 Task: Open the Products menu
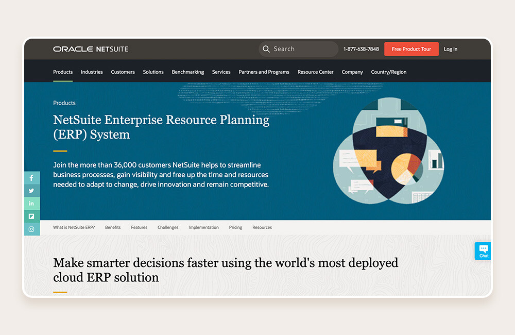pyautogui.click(x=63, y=72)
